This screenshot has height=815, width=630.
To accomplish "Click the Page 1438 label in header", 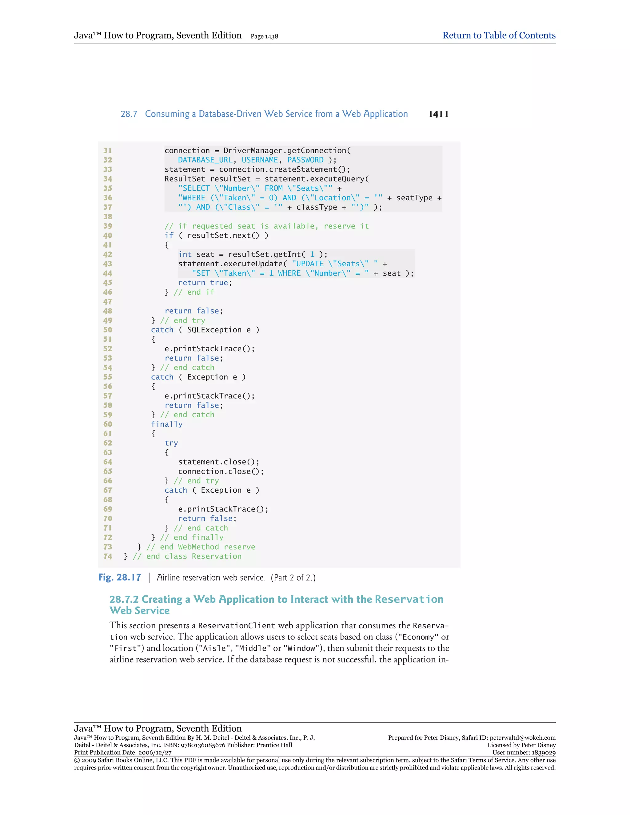I will pos(264,37).
